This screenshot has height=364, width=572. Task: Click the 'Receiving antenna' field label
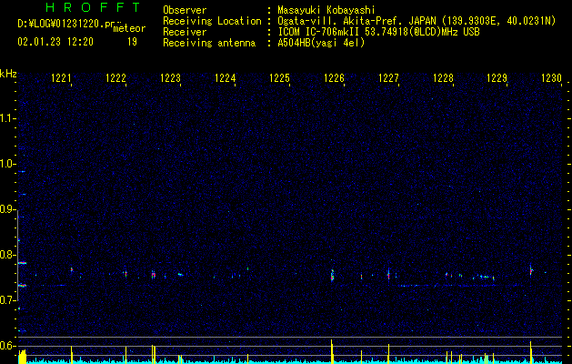209,43
